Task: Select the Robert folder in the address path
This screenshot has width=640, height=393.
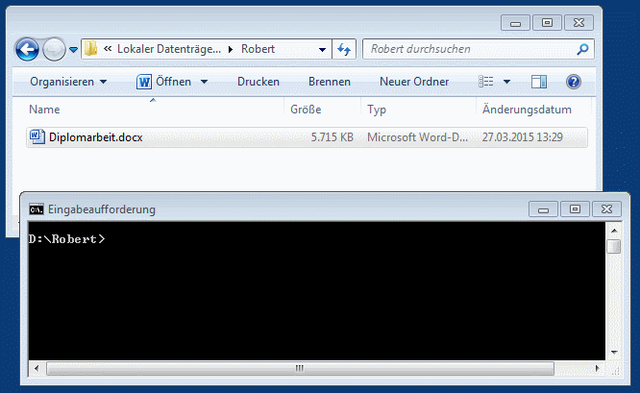Action: point(258,49)
